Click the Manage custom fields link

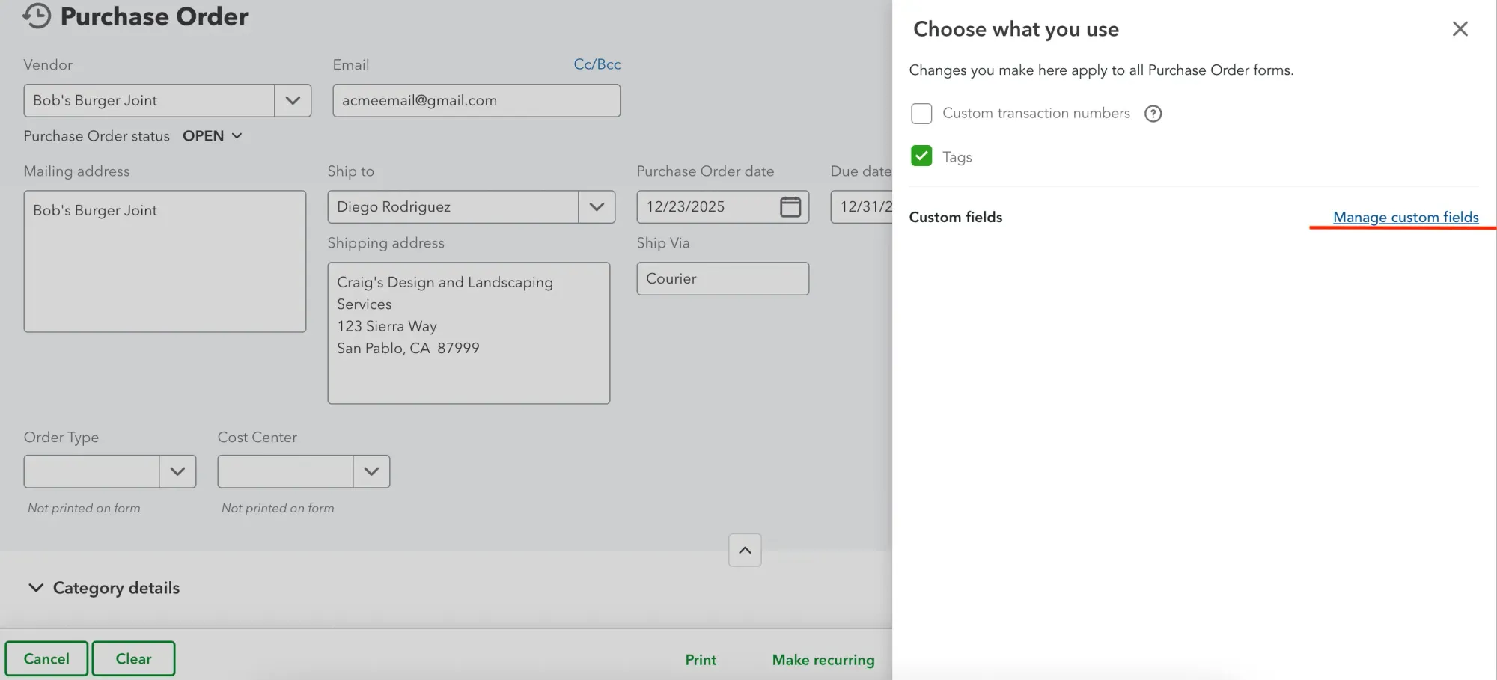pos(1406,217)
